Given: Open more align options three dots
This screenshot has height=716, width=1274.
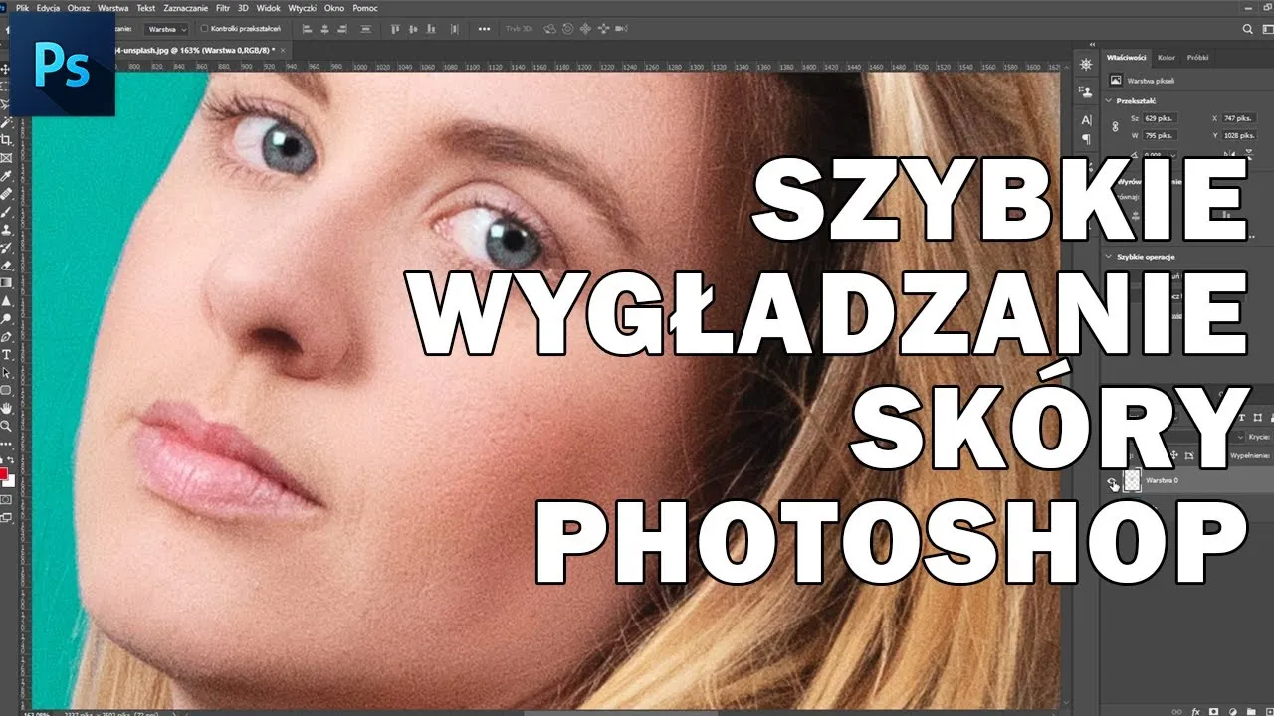Looking at the screenshot, I should [485, 29].
